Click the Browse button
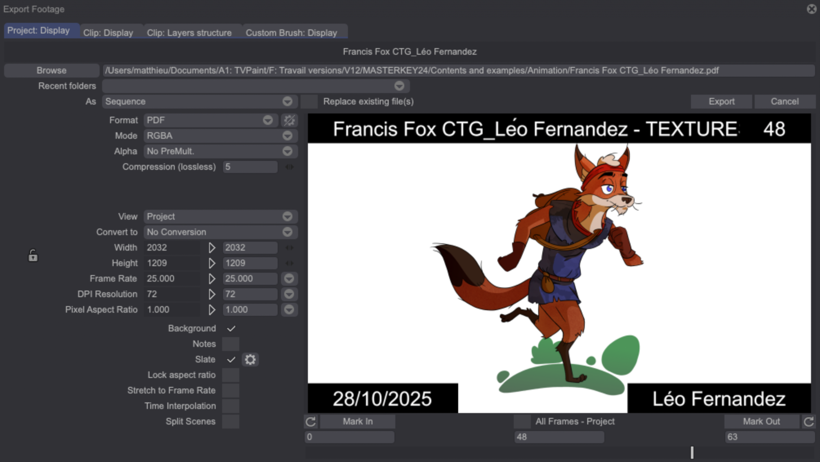Screen dimensions: 820x462 (x=51, y=71)
